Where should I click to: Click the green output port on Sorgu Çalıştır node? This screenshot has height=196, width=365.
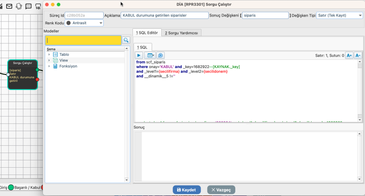click(x=37, y=69)
